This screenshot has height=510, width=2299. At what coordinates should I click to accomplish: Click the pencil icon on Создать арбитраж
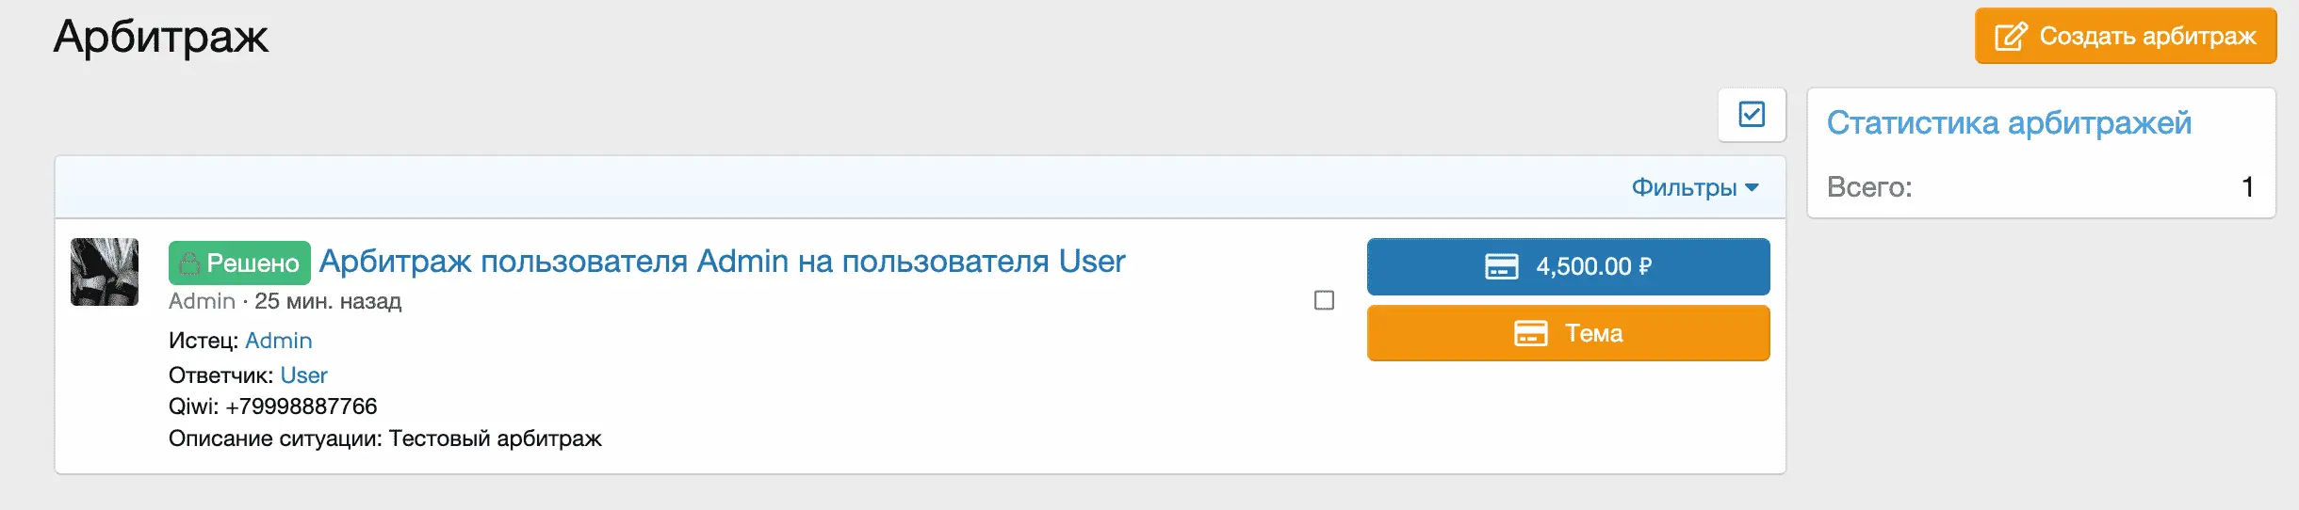2010,37
